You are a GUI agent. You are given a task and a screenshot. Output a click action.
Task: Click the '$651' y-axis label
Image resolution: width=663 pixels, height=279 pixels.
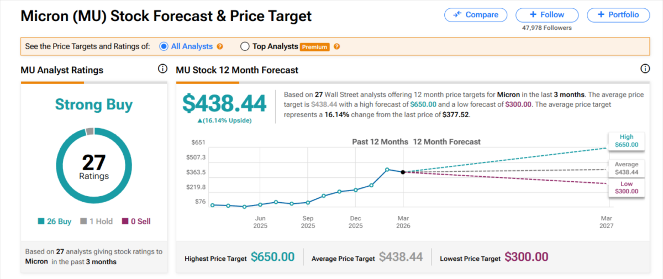(198, 143)
